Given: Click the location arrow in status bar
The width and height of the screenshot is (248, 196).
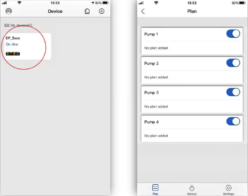Looking at the screenshot, I should coord(93,3).
